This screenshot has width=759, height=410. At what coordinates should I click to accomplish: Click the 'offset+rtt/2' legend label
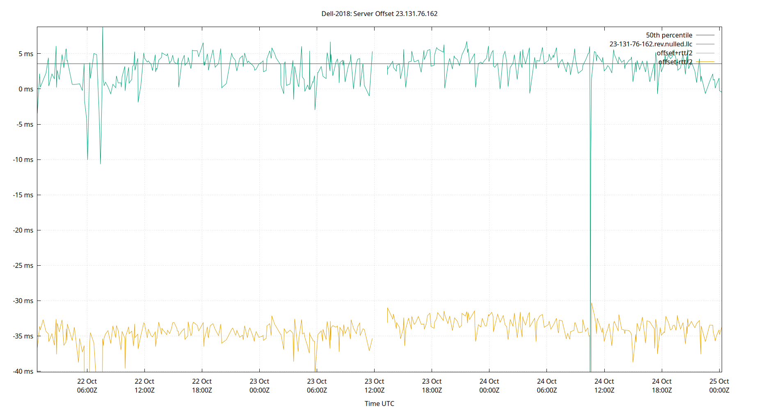(674, 53)
